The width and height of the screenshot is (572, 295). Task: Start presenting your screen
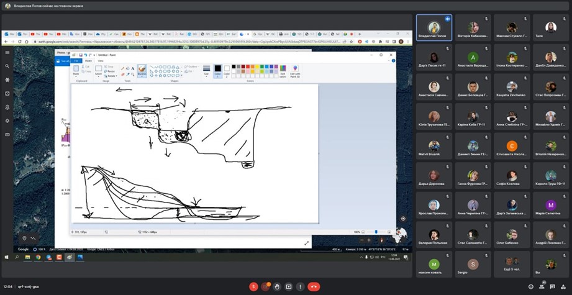[289, 286]
